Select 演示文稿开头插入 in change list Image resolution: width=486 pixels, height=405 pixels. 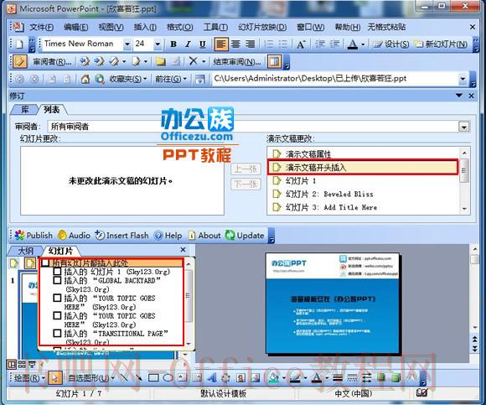click(363, 168)
